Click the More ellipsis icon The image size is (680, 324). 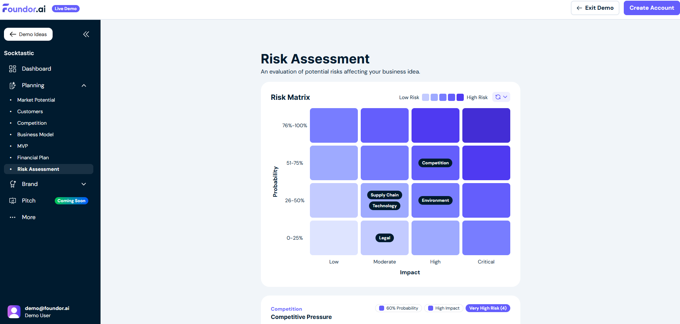pyautogui.click(x=13, y=217)
